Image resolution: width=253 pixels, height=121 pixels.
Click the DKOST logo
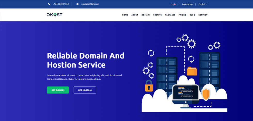pos(54,15)
